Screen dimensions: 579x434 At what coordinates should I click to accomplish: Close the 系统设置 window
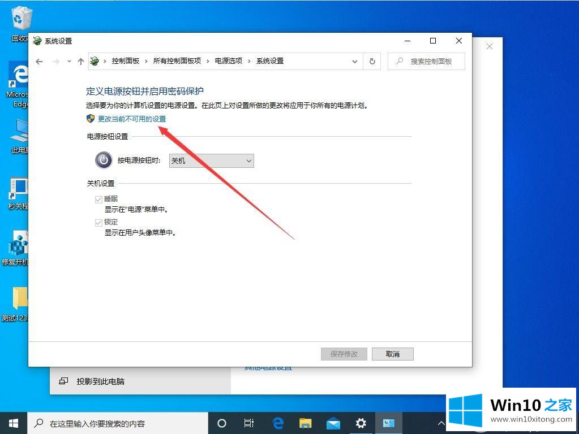pos(459,41)
